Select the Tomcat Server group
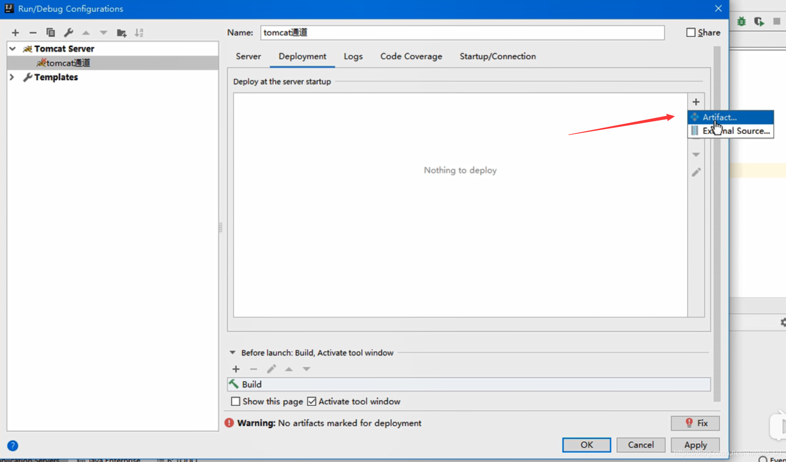Image resolution: width=786 pixels, height=462 pixels. point(64,49)
